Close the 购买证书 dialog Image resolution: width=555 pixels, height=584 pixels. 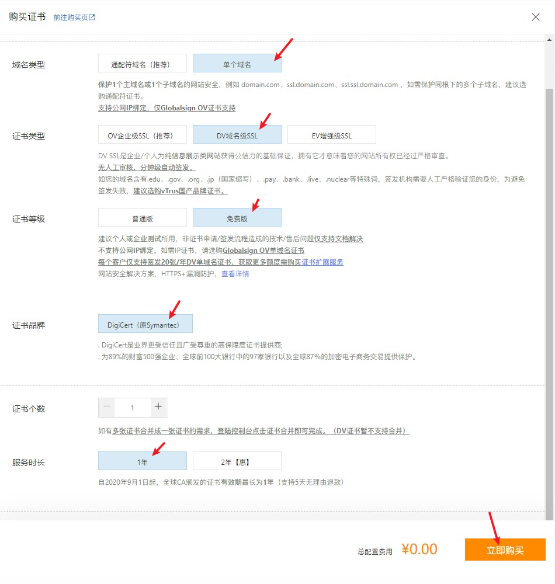[x=536, y=17]
